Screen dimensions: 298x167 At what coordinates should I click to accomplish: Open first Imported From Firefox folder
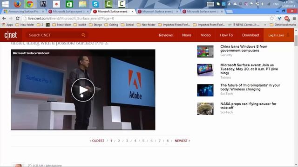174,25
